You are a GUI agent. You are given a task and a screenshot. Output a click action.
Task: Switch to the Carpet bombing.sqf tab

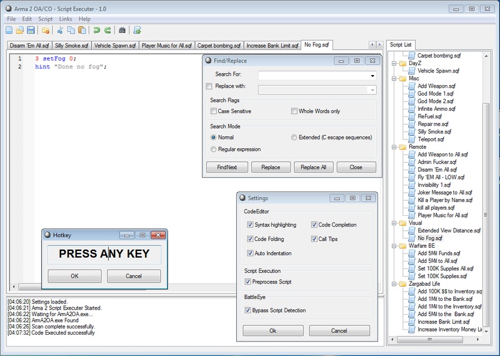pos(219,46)
